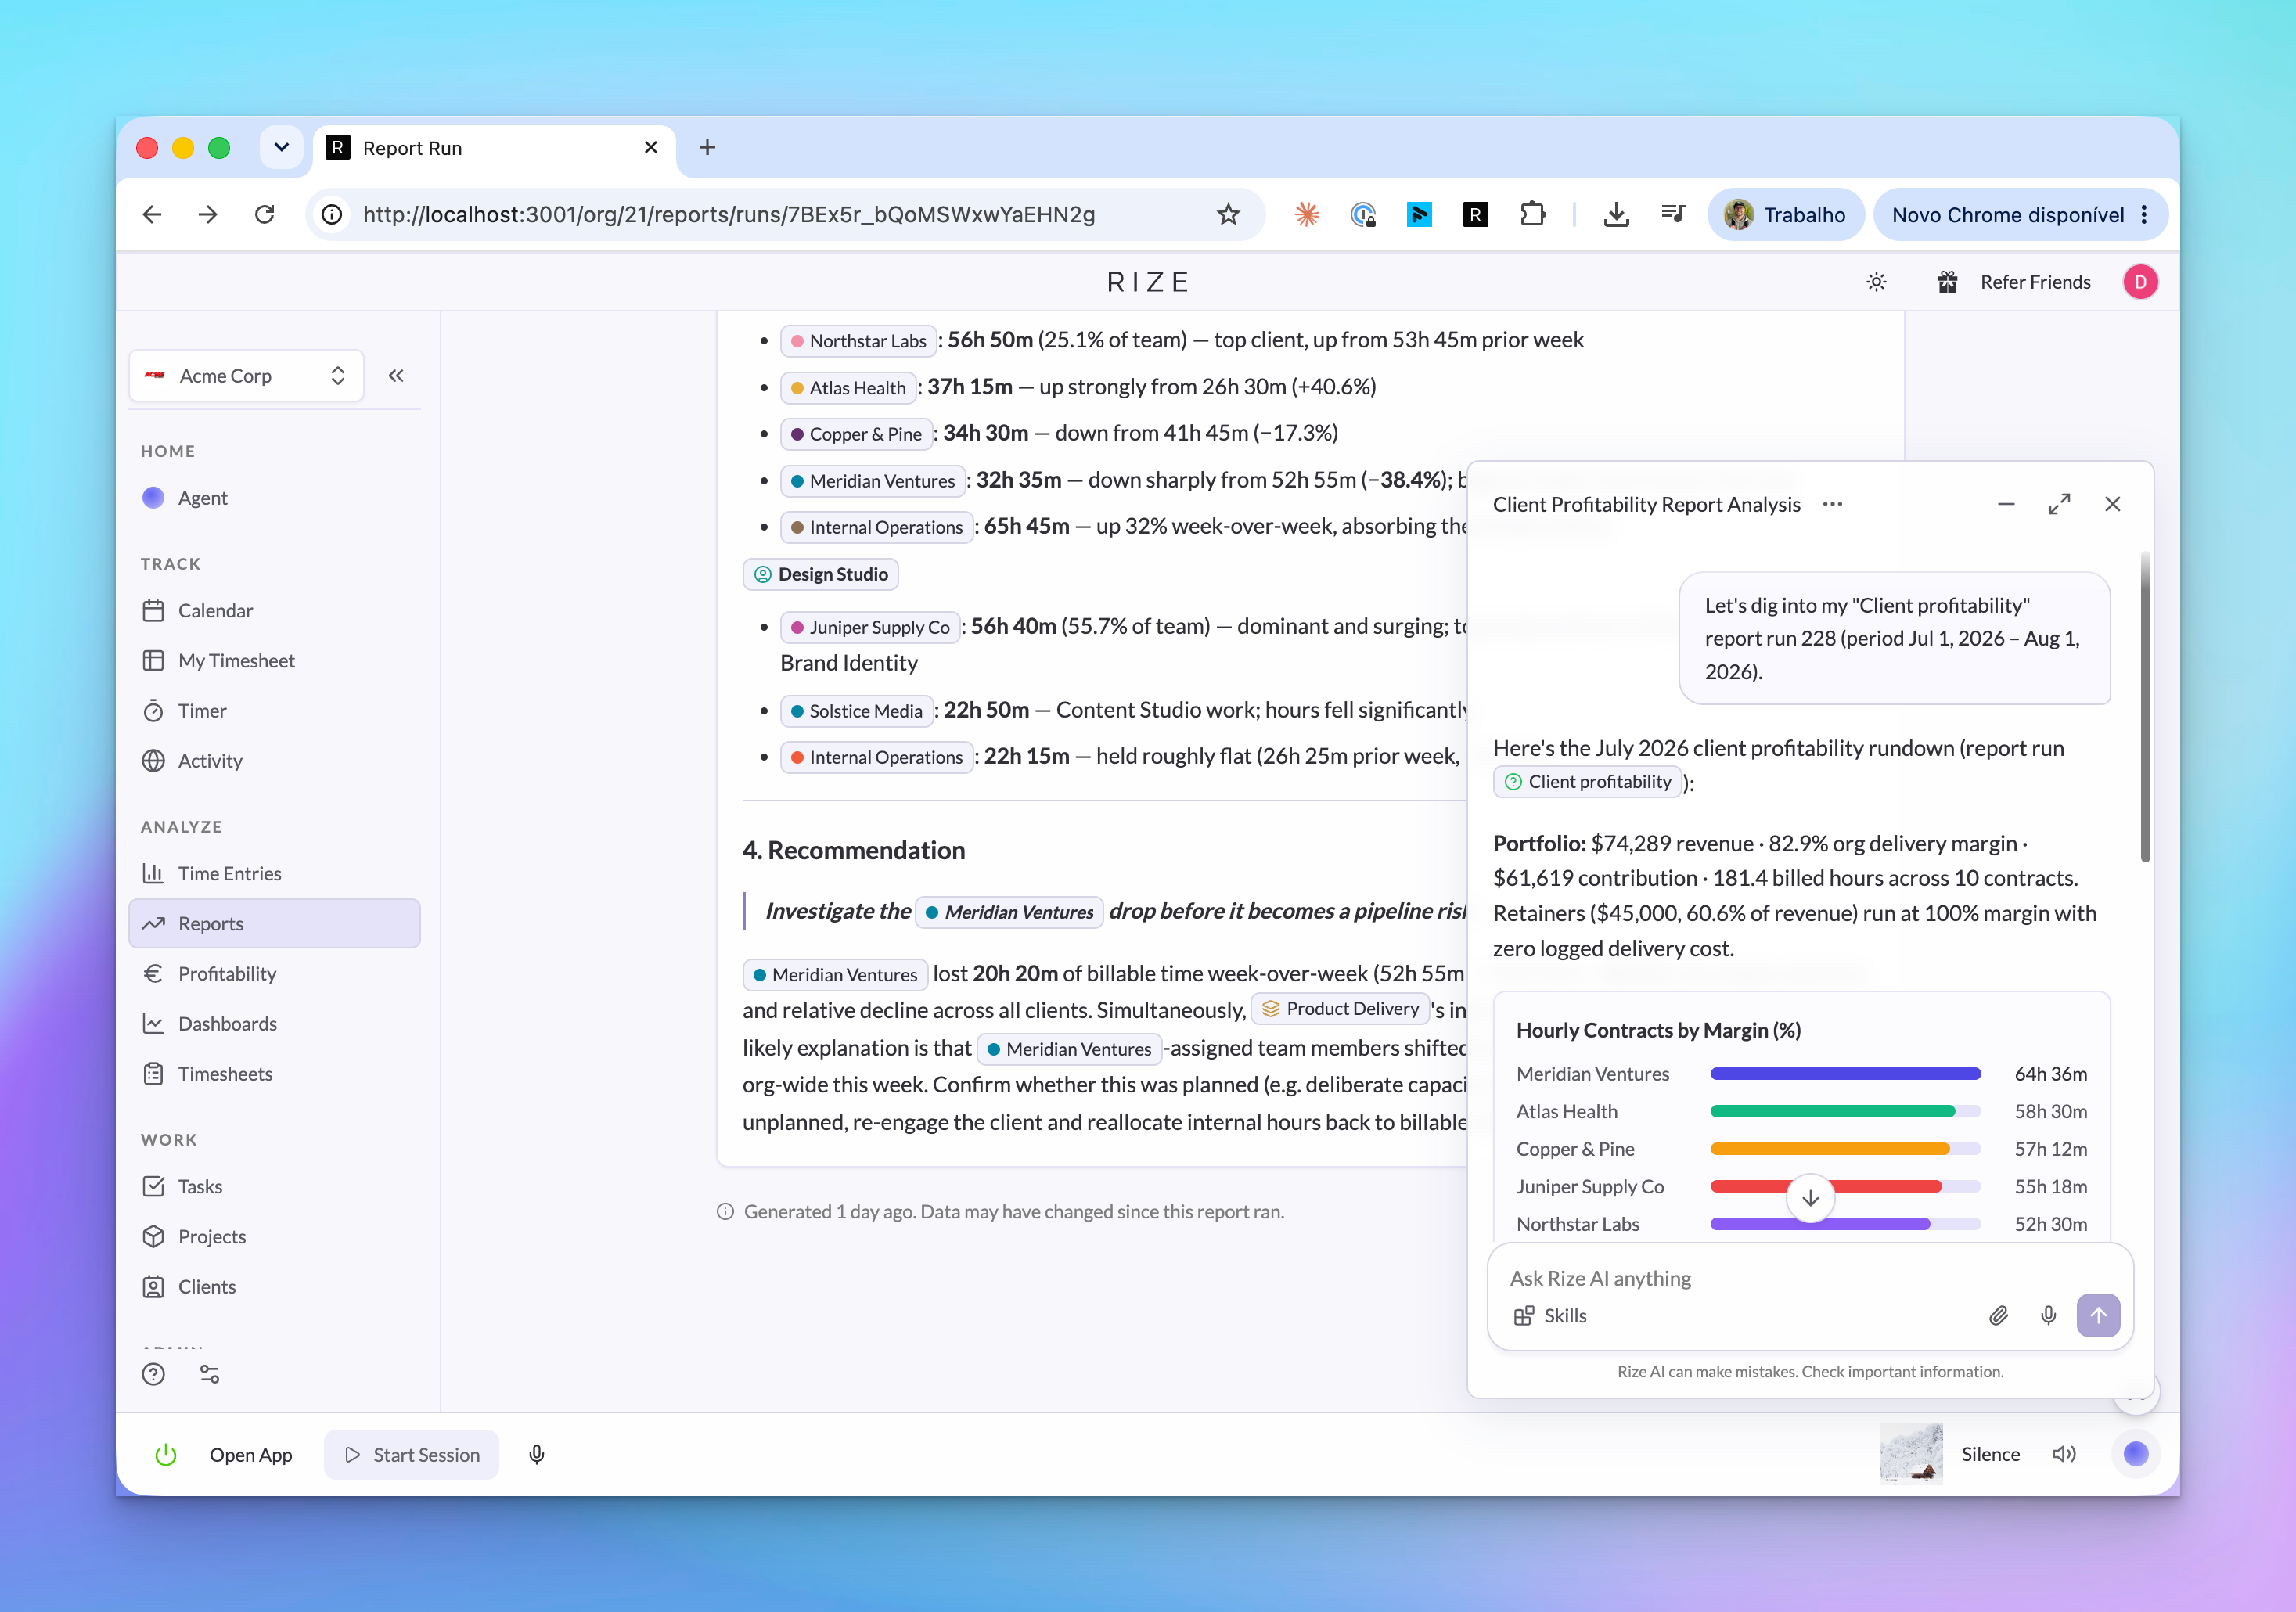The height and width of the screenshot is (1612, 2296).
Task: Open Calendar in the sidebar
Action: (274, 611)
